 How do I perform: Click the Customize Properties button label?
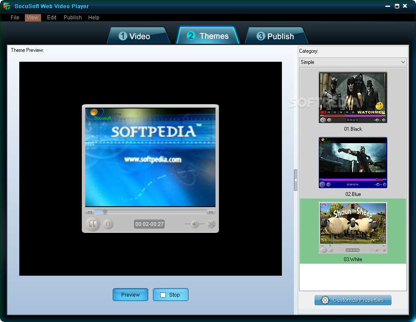(x=358, y=300)
